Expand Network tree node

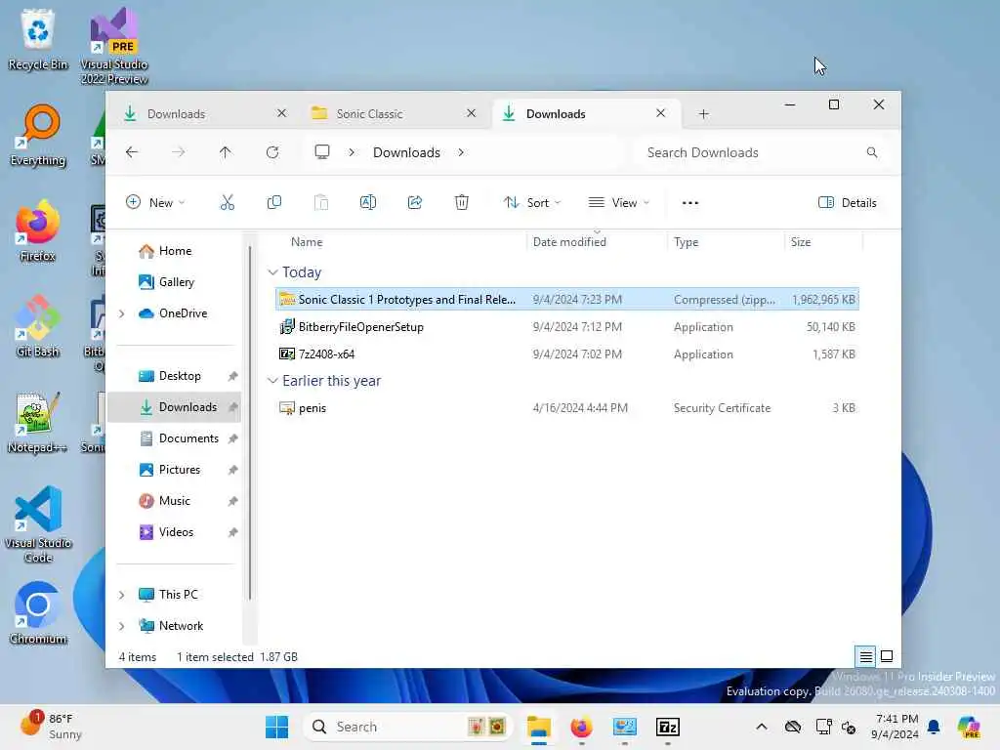121,626
